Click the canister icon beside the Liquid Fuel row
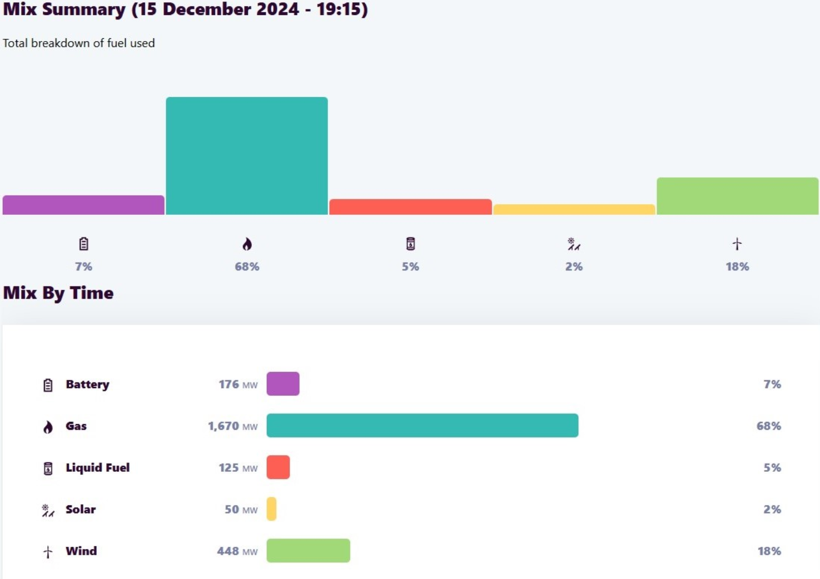 [x=48, y=468]
